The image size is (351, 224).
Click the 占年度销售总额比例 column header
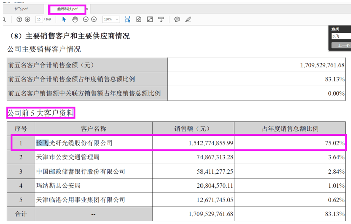290,129
